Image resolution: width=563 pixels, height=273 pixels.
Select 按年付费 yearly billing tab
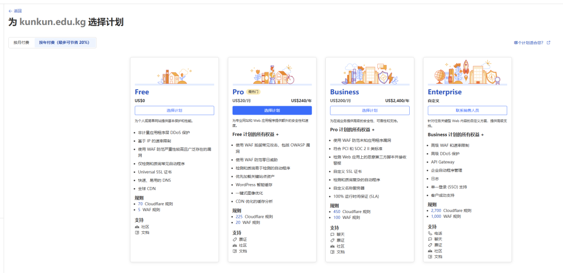pos(64,42)
